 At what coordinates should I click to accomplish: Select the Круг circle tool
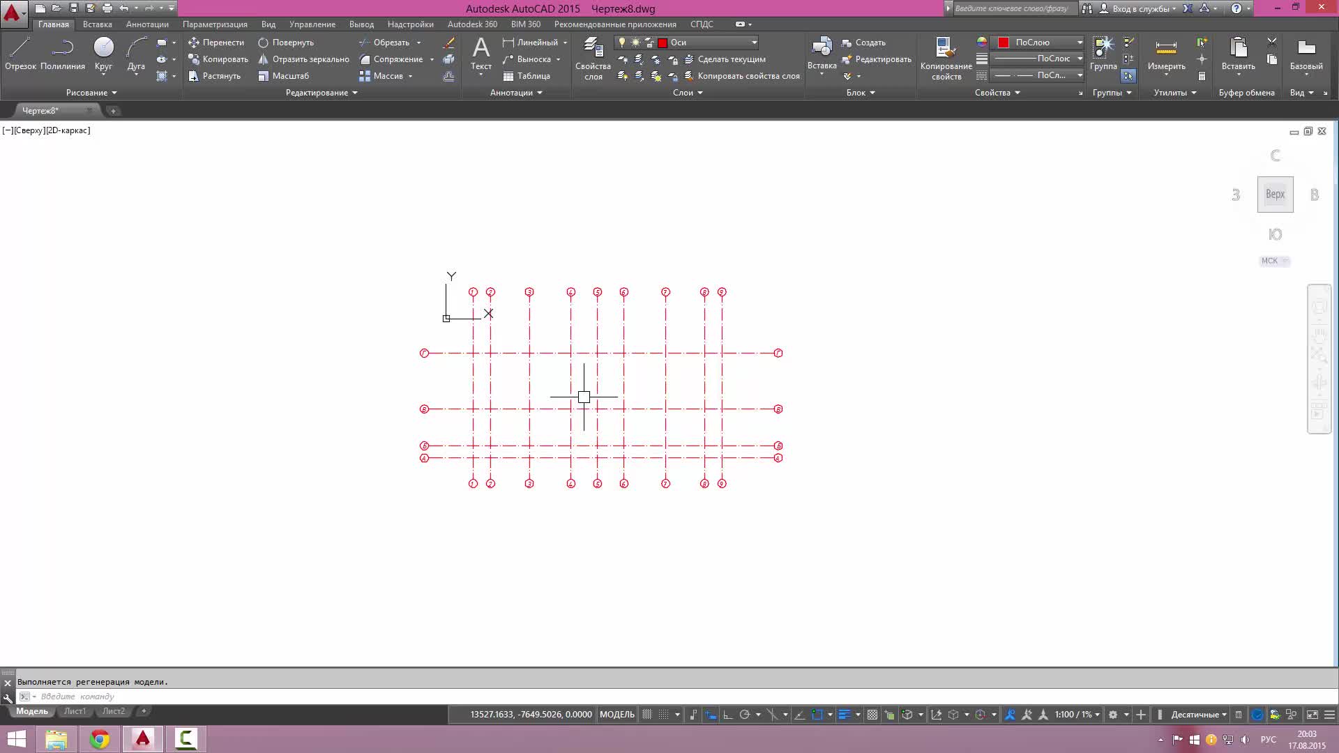[x=103, y=54]
